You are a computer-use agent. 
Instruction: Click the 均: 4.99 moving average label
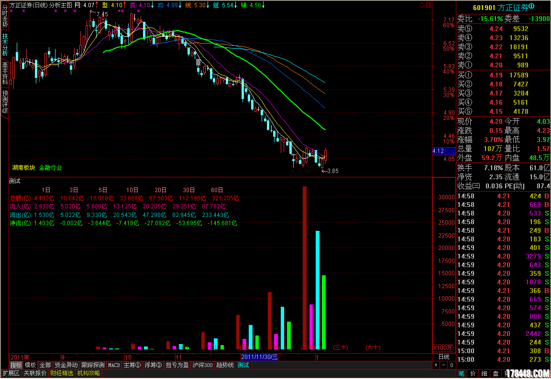[169, 5]
